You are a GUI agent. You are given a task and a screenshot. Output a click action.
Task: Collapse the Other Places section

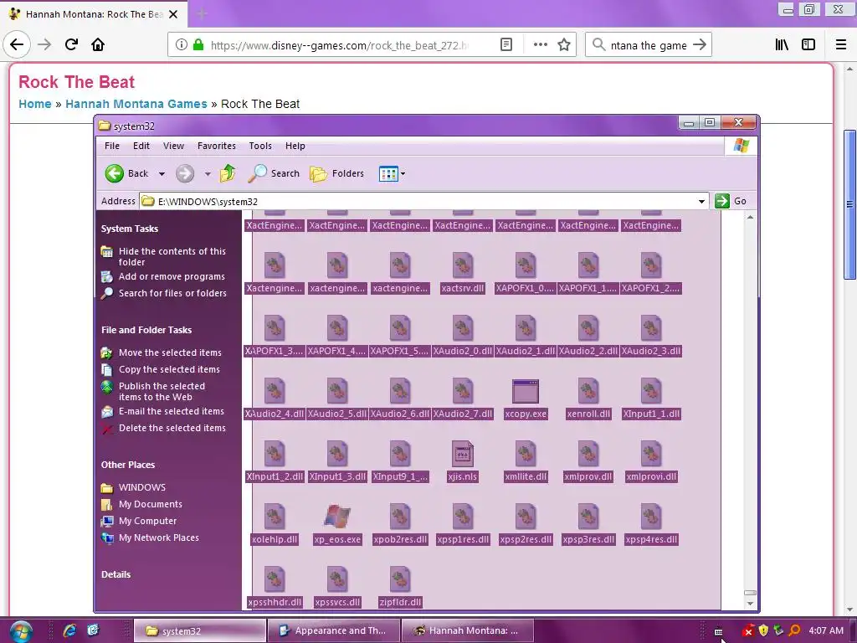pyautogui.click(x=128, y=465)
